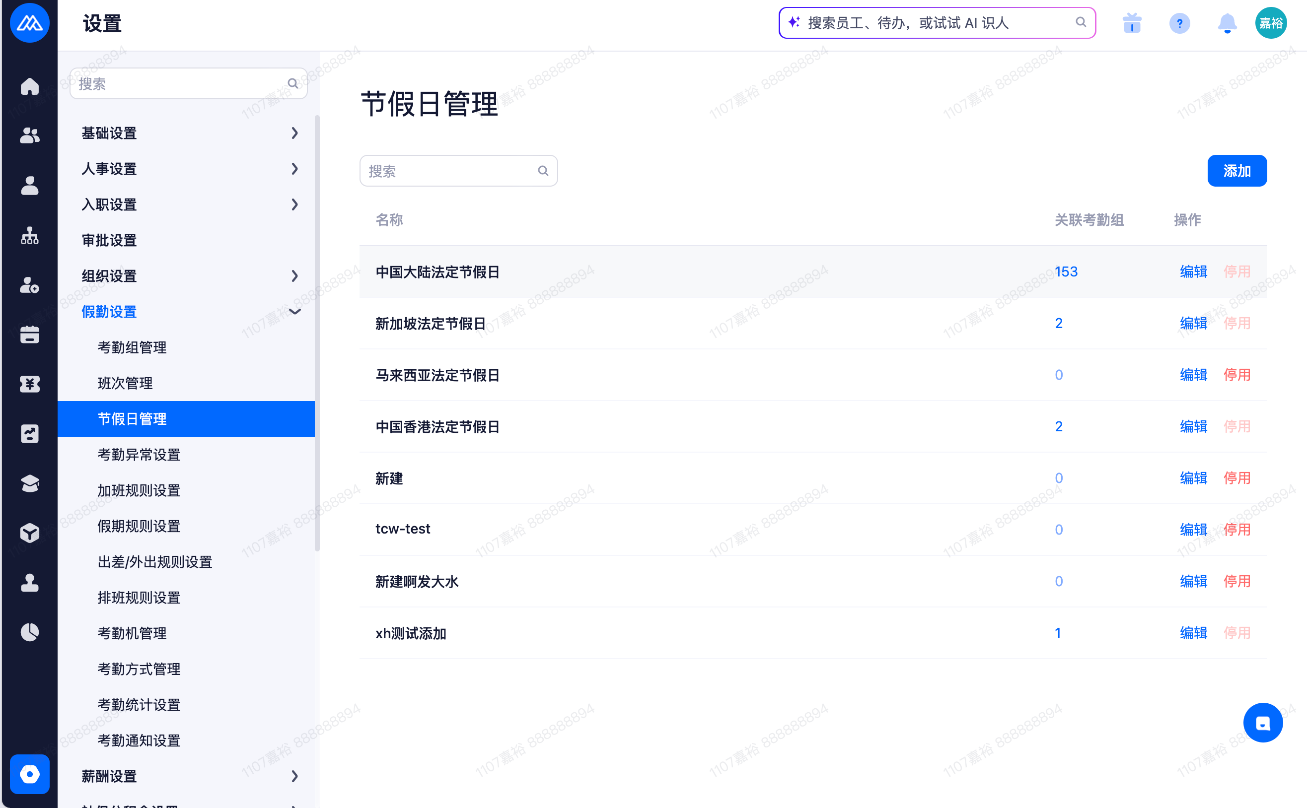1307x808 pixels.
Task: Click the notification bell icon
Action: tap(1227, 23)
